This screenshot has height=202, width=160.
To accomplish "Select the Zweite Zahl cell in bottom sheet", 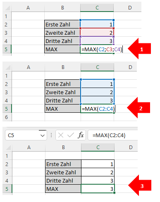I will pyautogui.click(x=63, y=172).
